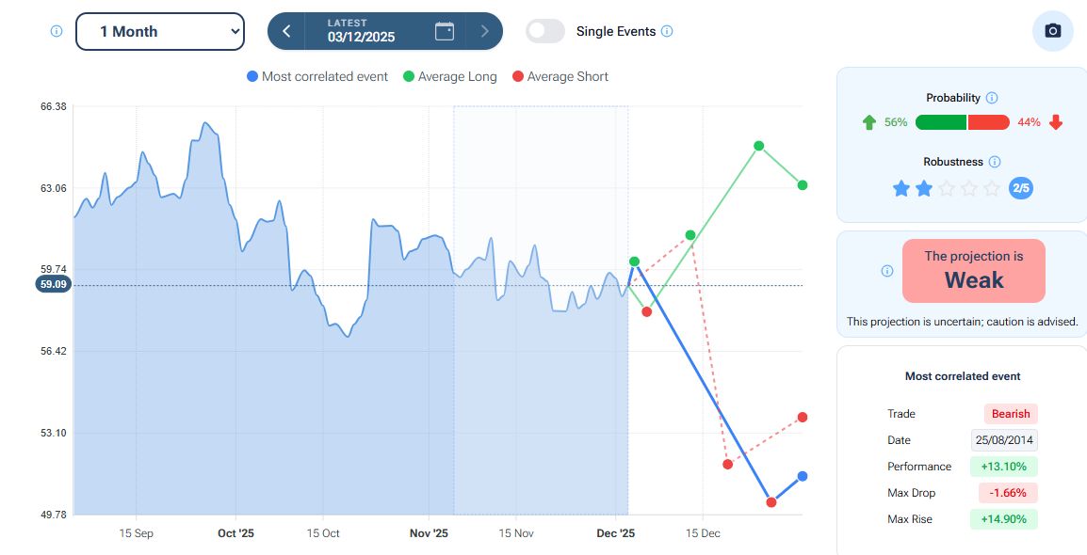This screenshot has height=555, width=1087.
Task: Click the info icon next to Single Events
Action: point(667,31)
